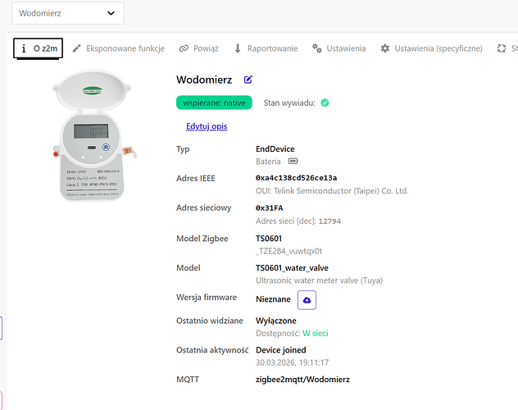Open the Powiąż tab

198,48
